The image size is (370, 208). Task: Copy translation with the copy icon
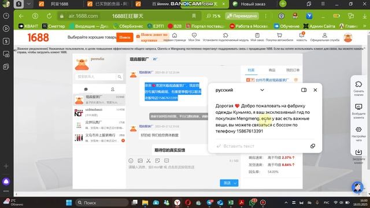click(x=313, y=146)
